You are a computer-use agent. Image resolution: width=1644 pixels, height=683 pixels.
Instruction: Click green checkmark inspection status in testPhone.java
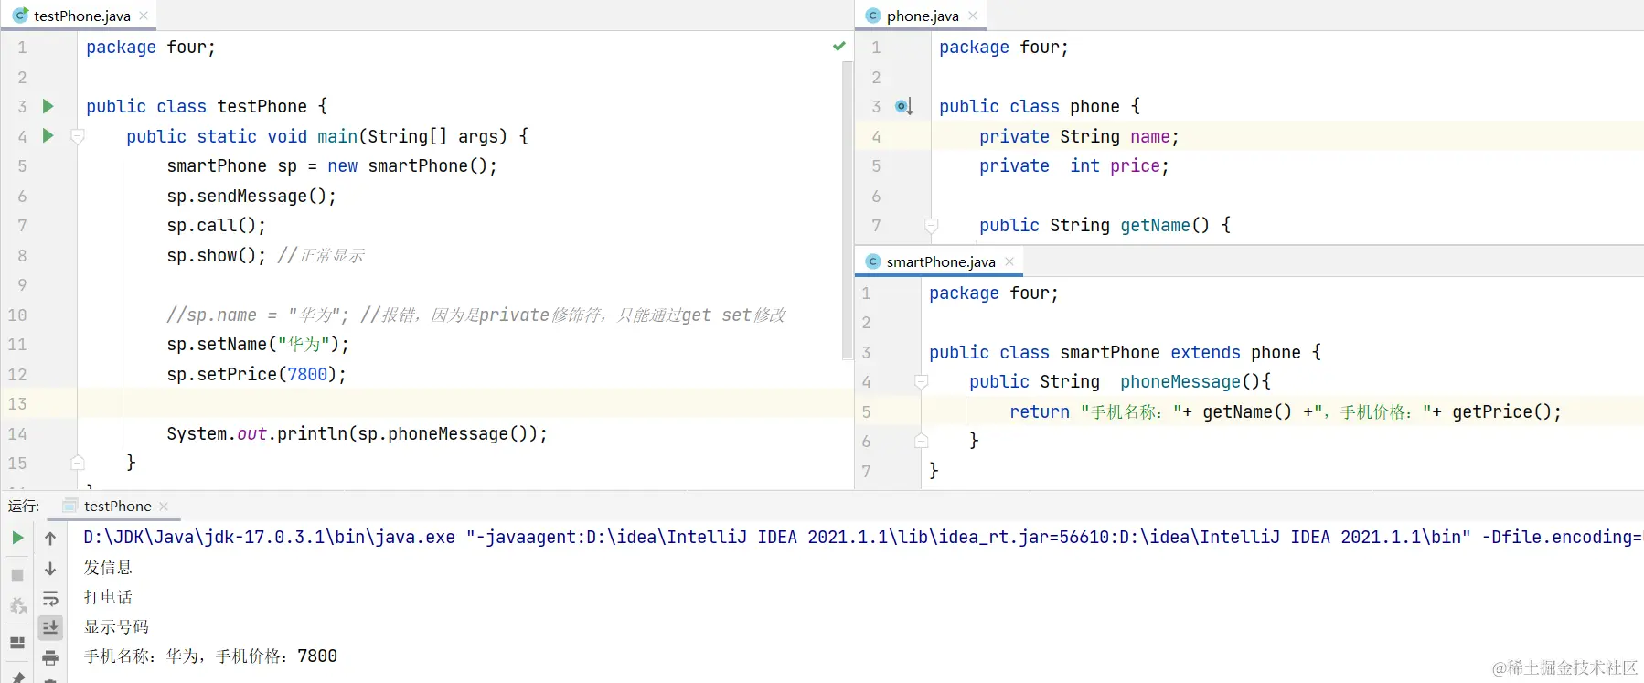[x=839, y=46]
